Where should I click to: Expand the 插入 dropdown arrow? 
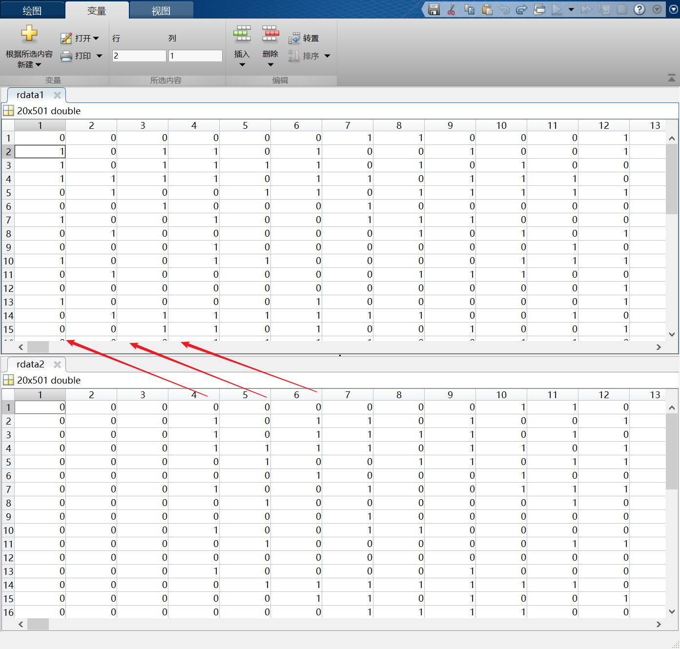(x=242, y=65)
